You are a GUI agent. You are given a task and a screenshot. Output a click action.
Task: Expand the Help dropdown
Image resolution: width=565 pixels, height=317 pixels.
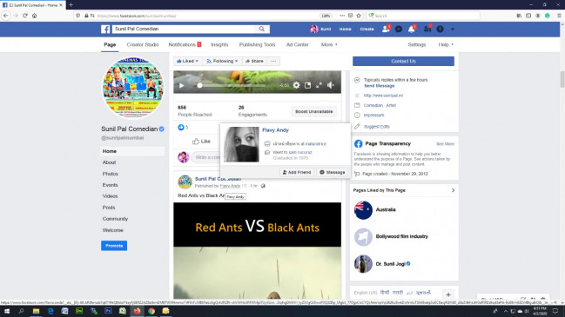point(446,44)
